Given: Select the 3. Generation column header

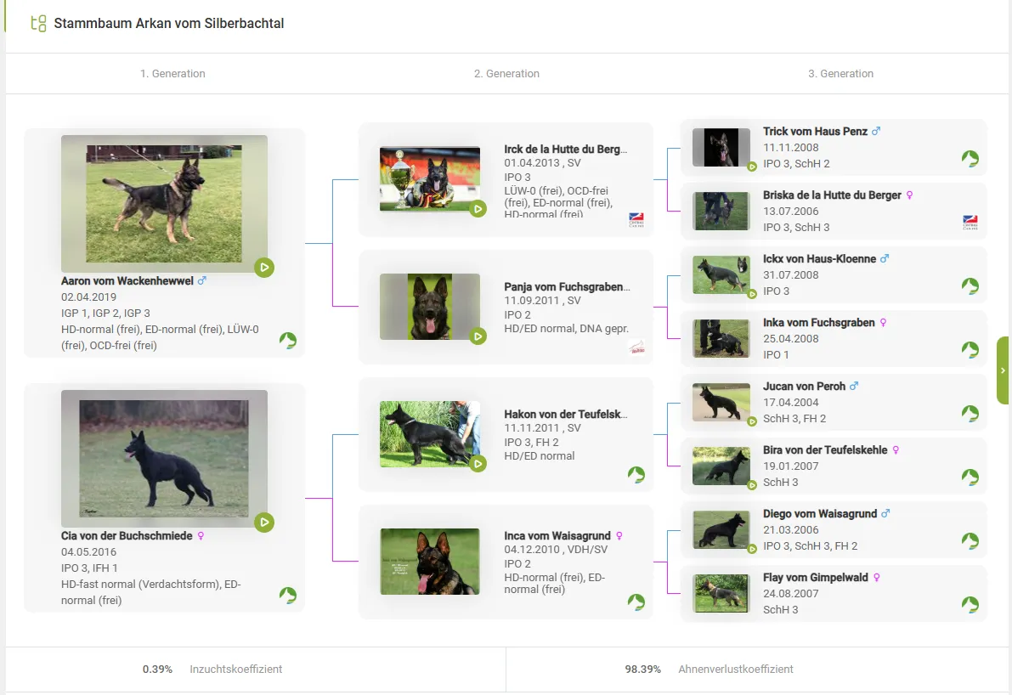Looking at the screenshot, I should point(840,74).
